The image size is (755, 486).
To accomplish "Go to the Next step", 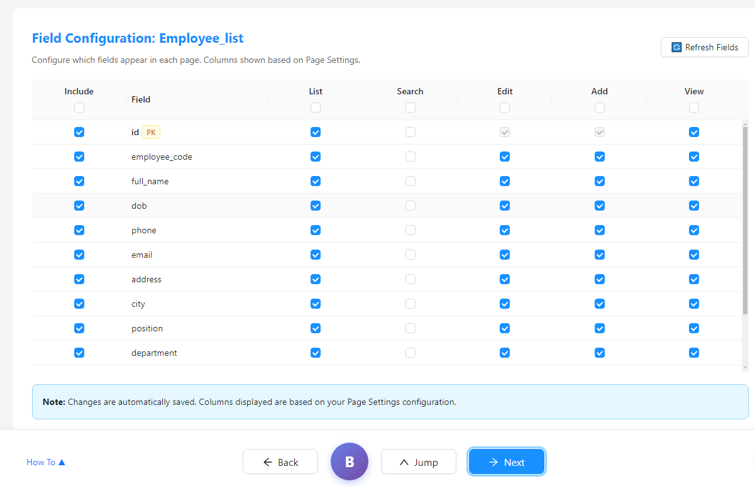I will 507,462.
